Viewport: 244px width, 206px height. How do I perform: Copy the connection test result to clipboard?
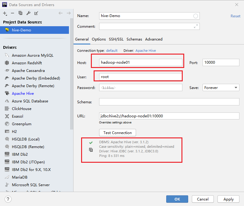pos(91,150)
